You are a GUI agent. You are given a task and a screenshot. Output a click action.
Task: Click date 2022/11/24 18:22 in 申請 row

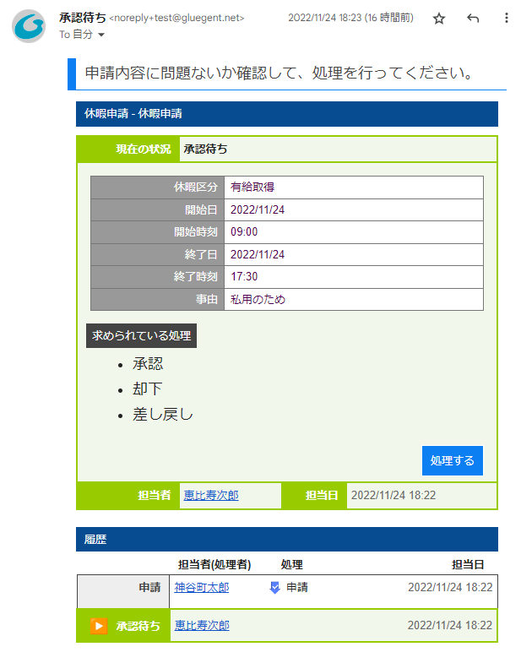click(450, 587)
